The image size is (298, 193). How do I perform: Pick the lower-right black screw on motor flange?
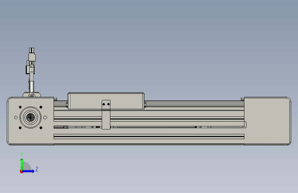click(x=41, y=128)
